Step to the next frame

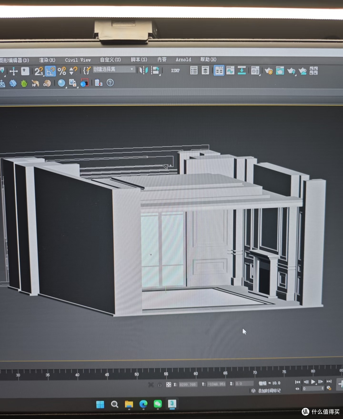point(320,382)
